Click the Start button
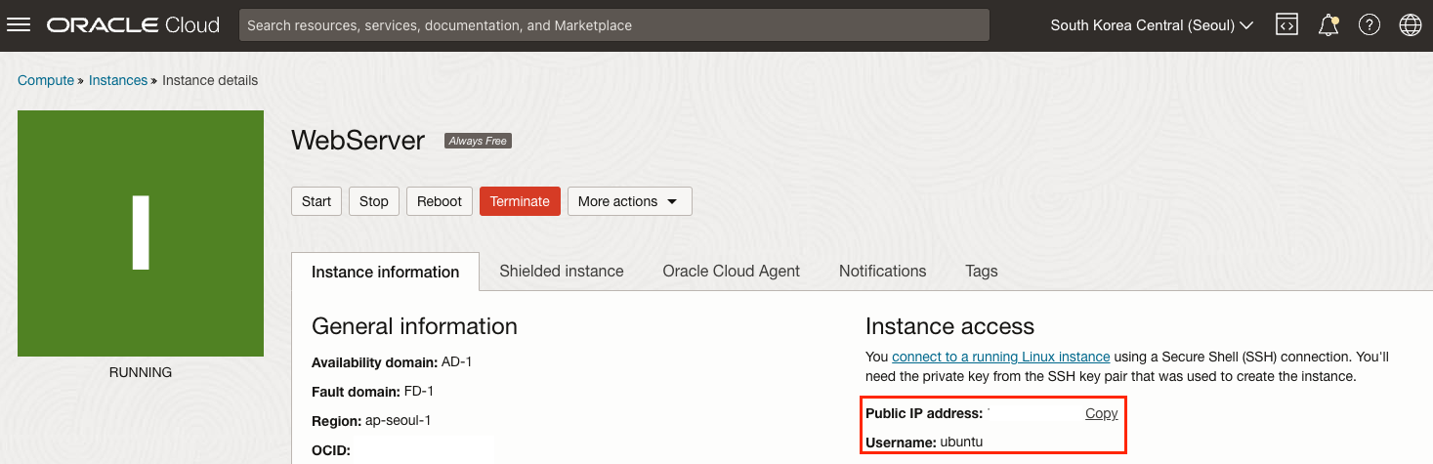This screenshot has height=464, width=1433. [316, 201]
